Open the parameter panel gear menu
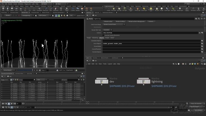The width and height of the screenshot is (206, 116). point(196,19)
